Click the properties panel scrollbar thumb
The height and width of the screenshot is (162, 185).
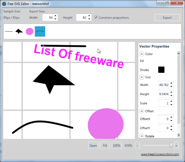178,90
